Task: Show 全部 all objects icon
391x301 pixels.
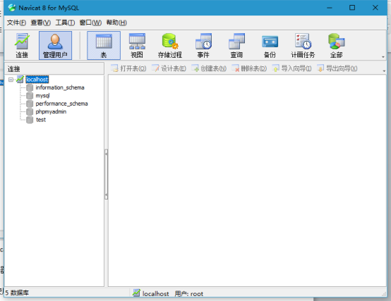Action: pos(336,46)
